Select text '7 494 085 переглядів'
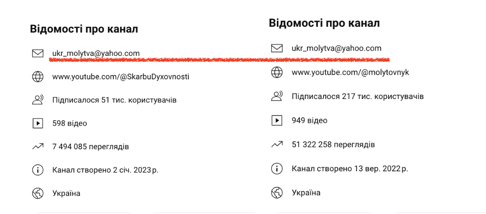The image size is (486, 214). pos(90,147)
